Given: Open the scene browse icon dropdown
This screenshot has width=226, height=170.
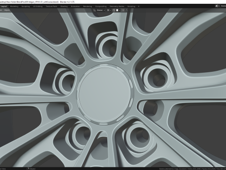Looking at the screenshot, I should (218, 6).
